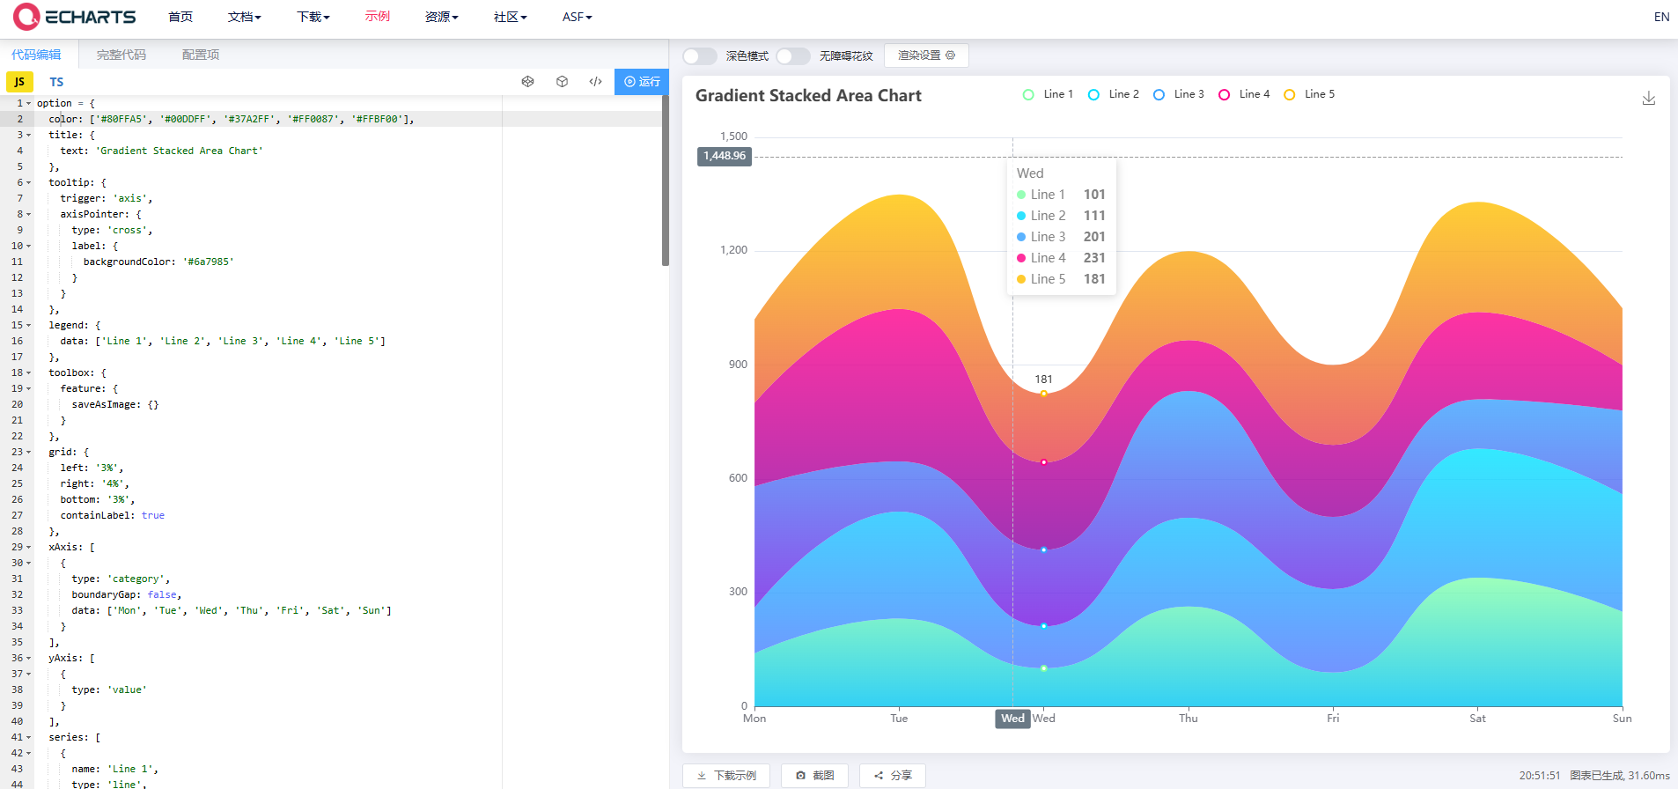The width and height of the screenshot is (1678, 789).
Task: Click the save-as-image download icon on chart
Action: pos(1648,99)
